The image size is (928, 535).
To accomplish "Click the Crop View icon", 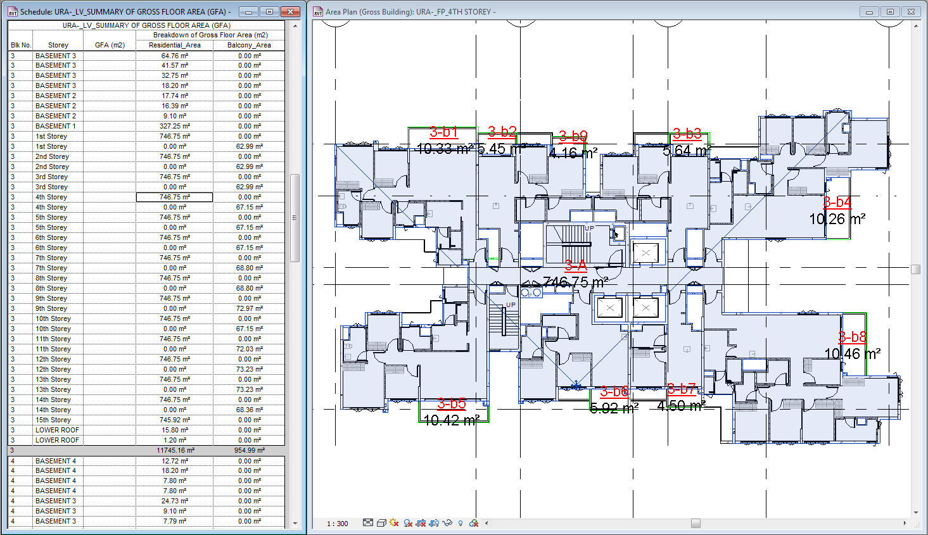I will (x=421, y=523).
